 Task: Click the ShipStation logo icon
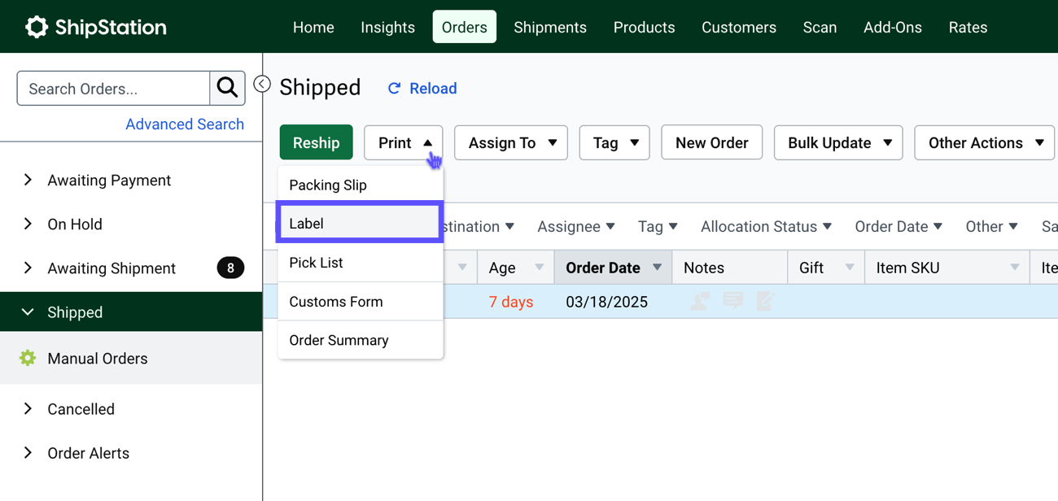(x=37, y=26)
